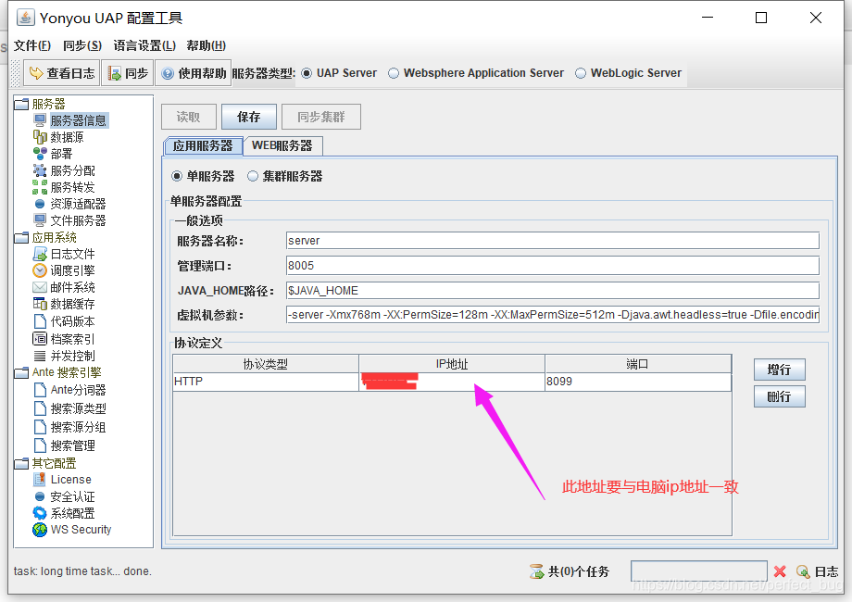
Task: Collapse the 其它配置 folder node
Action: point(21,463)
